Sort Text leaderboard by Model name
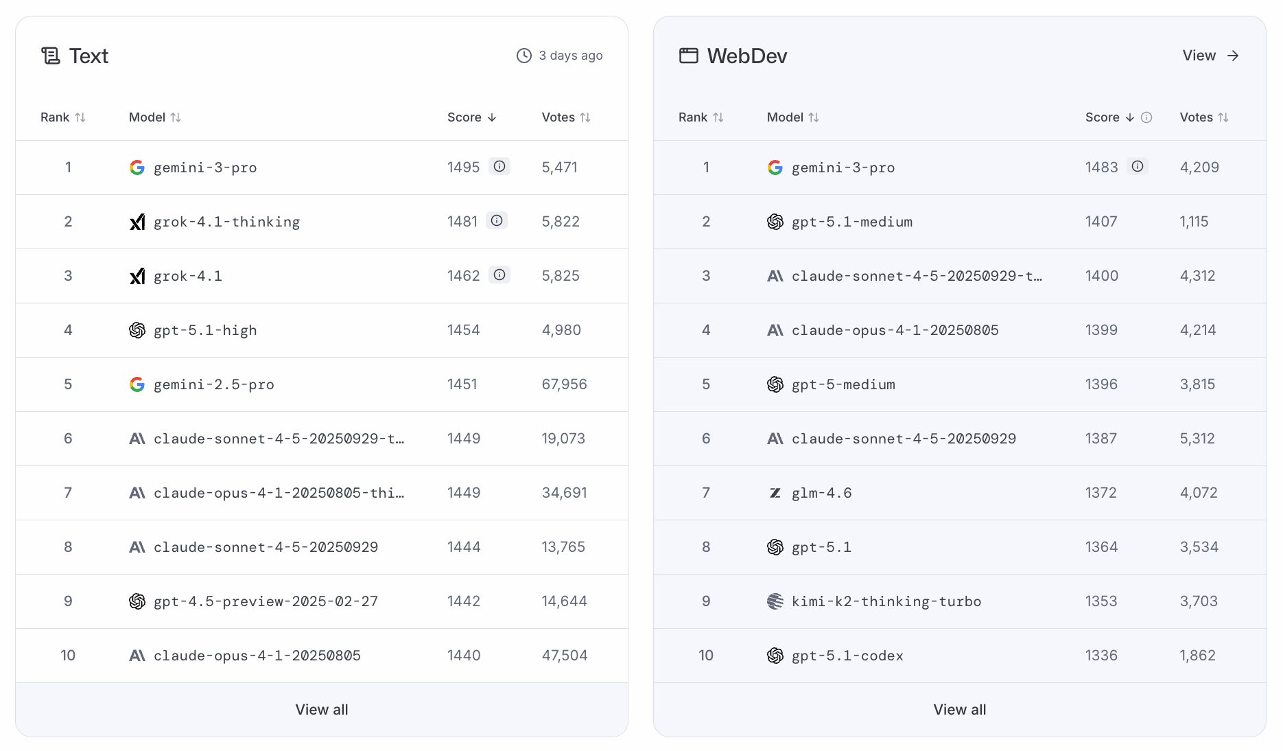Screen dimensions: 1283x751 pyautogui.click(x=155, y=117)
